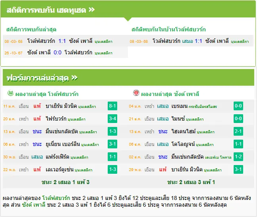Click opponent name ไฟร์บวร์ก

56,119
